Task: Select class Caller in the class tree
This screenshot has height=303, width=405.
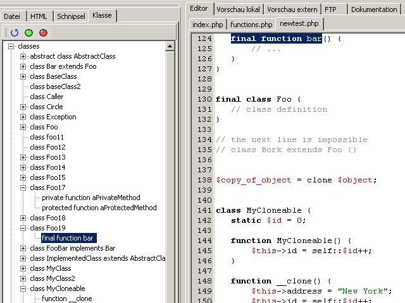Action: click(46, 97)
